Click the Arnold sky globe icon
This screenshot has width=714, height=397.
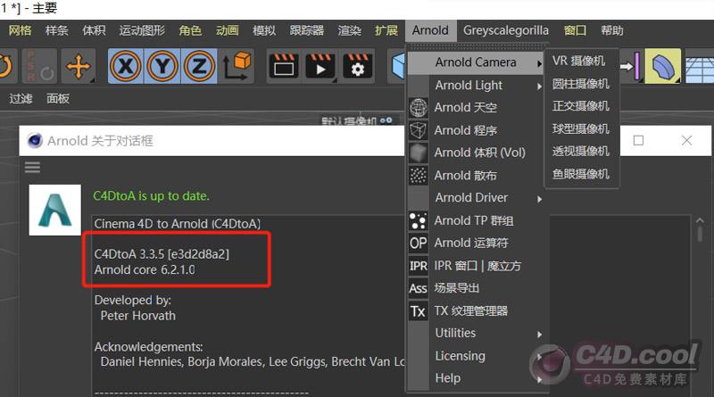click(418, 107)
